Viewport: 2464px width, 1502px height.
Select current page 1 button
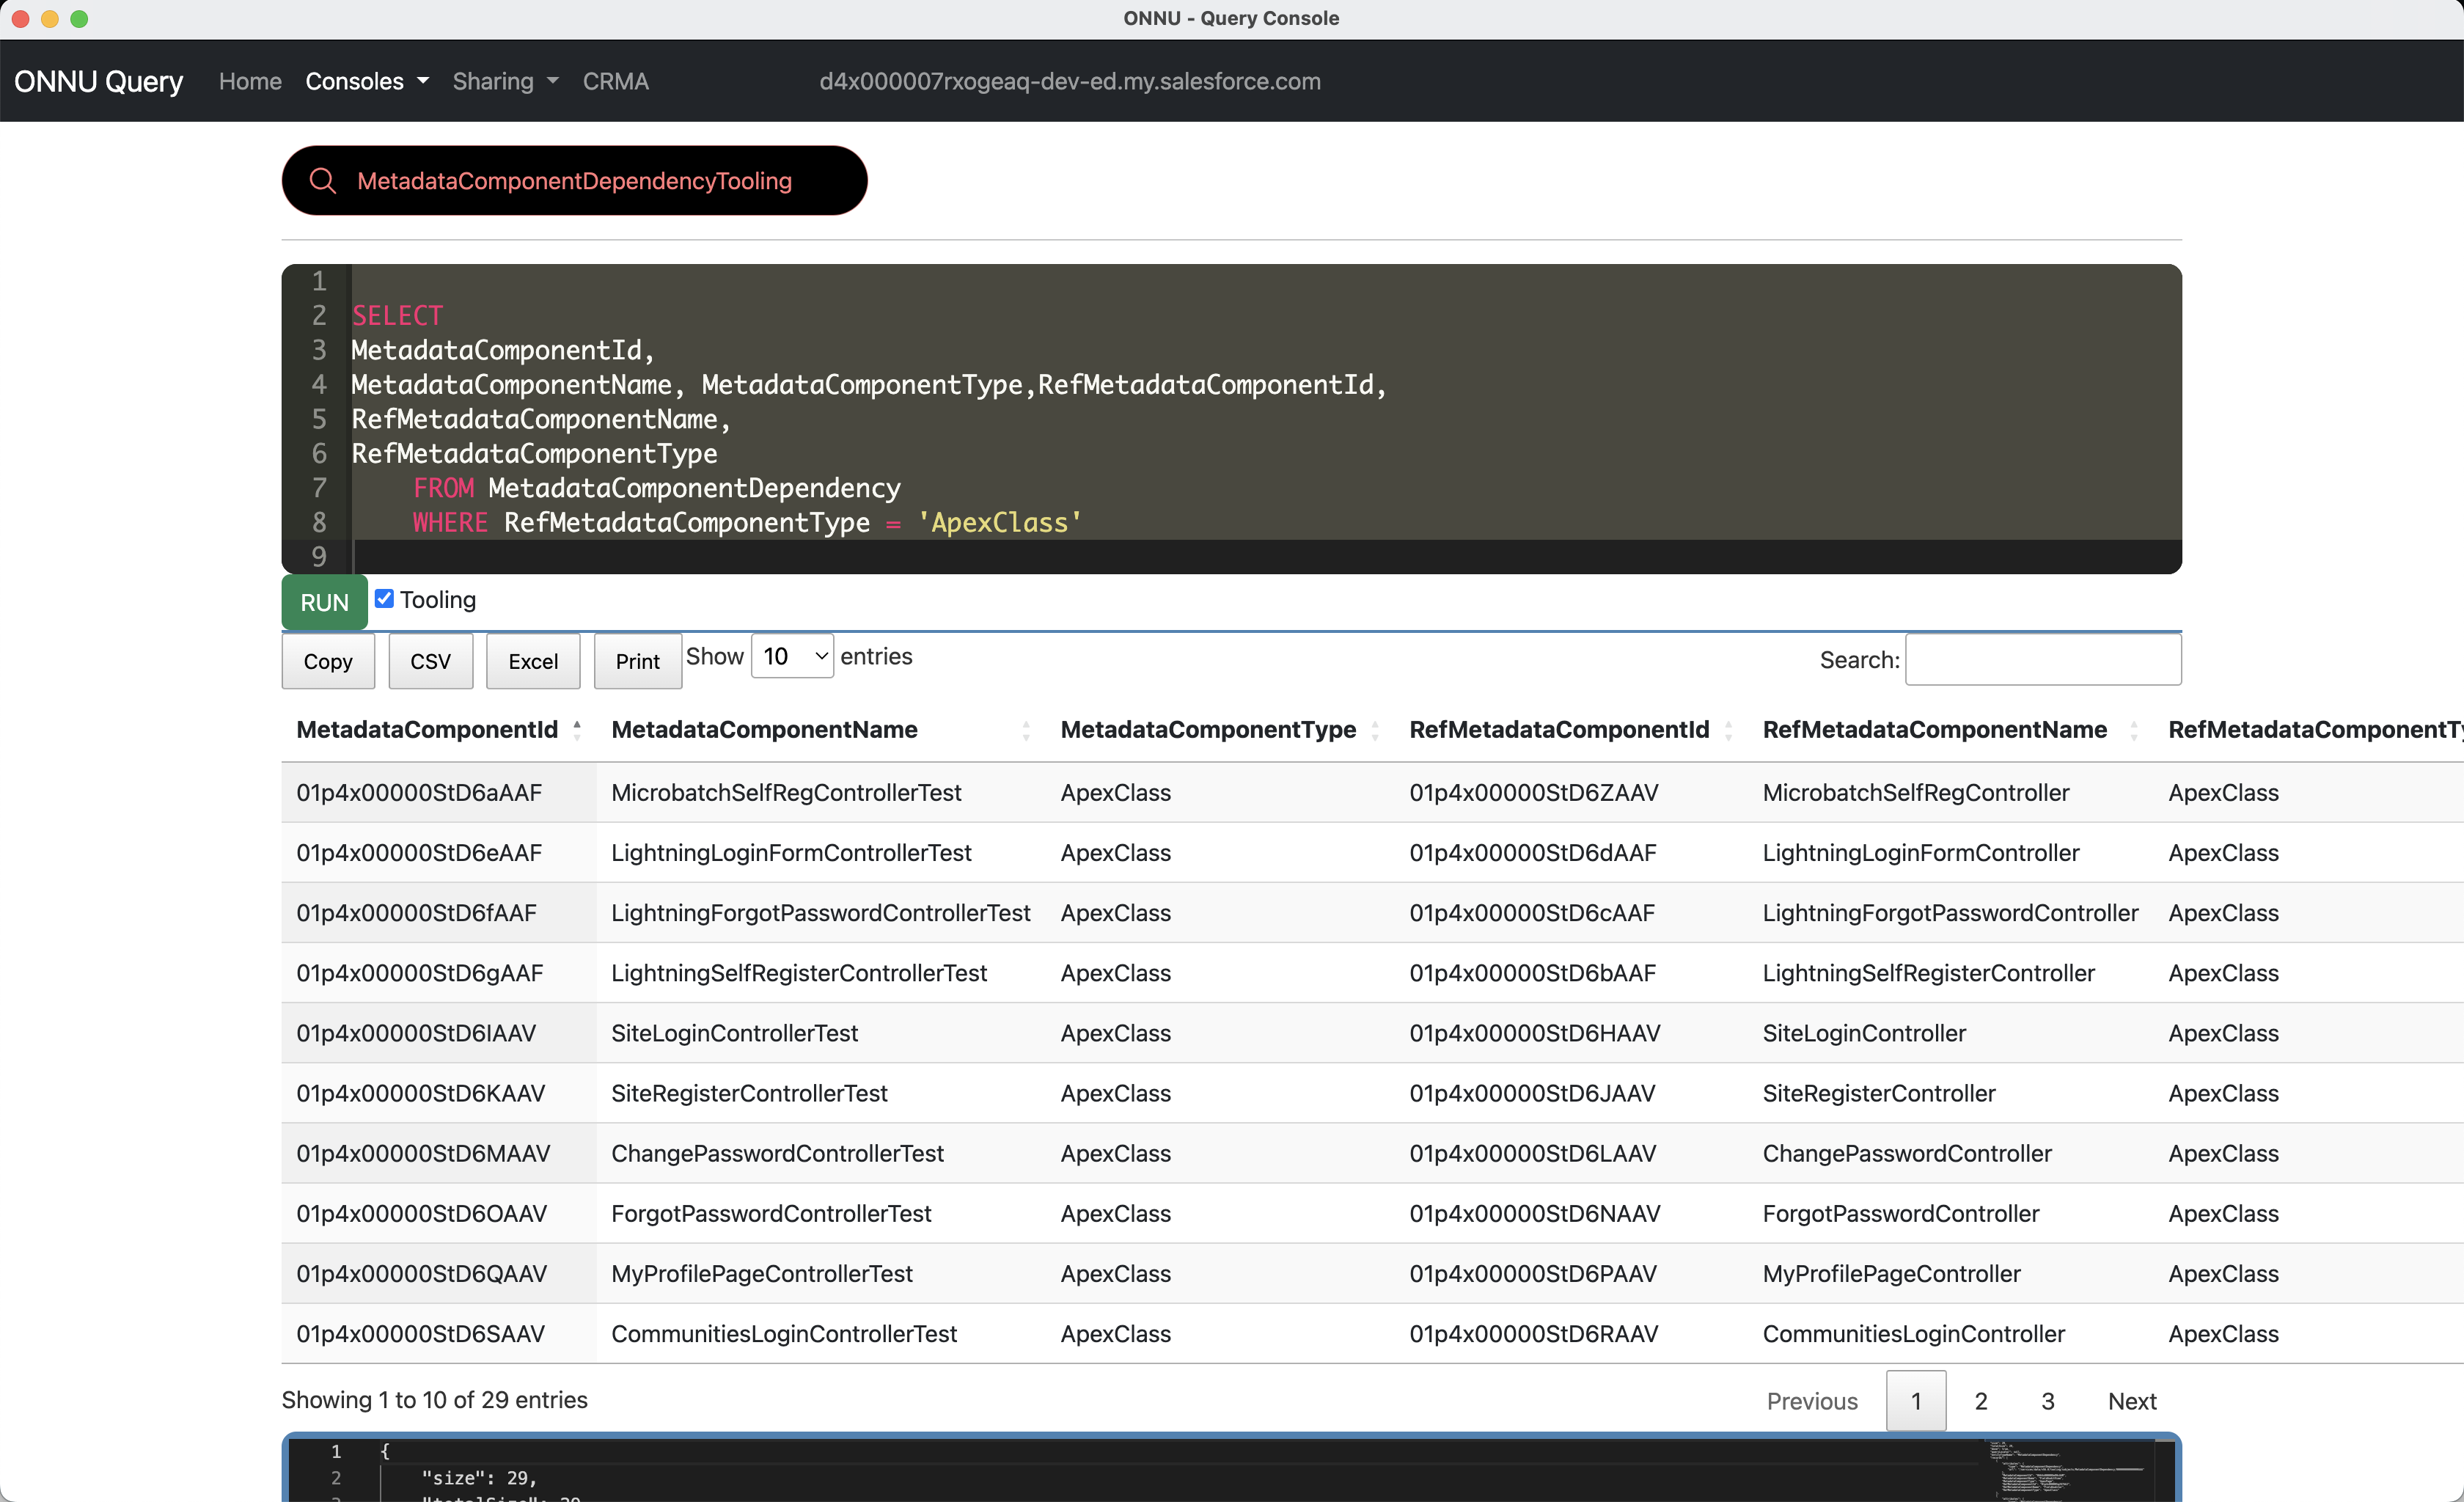(1916, 1400)
